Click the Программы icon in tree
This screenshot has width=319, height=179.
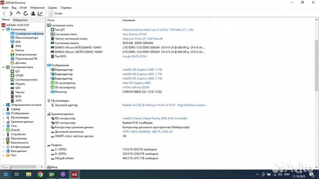[8, 139]
